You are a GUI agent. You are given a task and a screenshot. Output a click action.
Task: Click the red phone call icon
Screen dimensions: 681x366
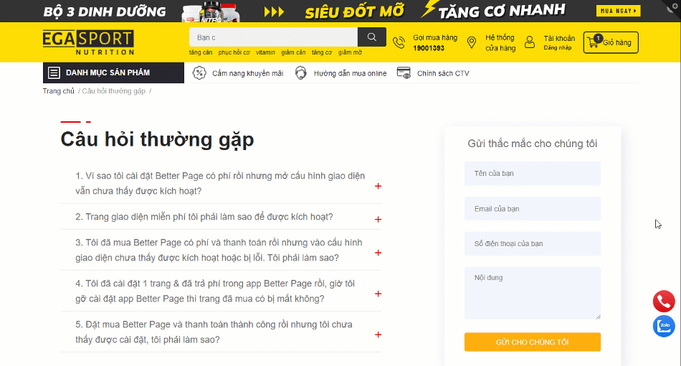point(664,301)
